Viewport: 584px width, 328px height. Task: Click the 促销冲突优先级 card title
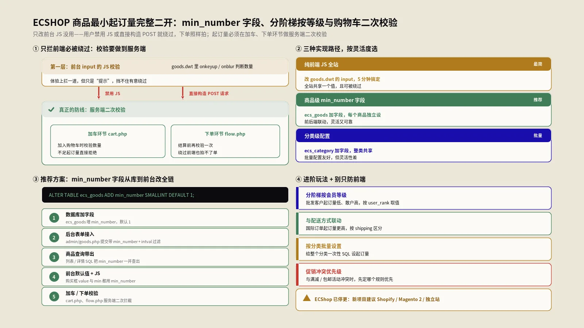point(323,272)
